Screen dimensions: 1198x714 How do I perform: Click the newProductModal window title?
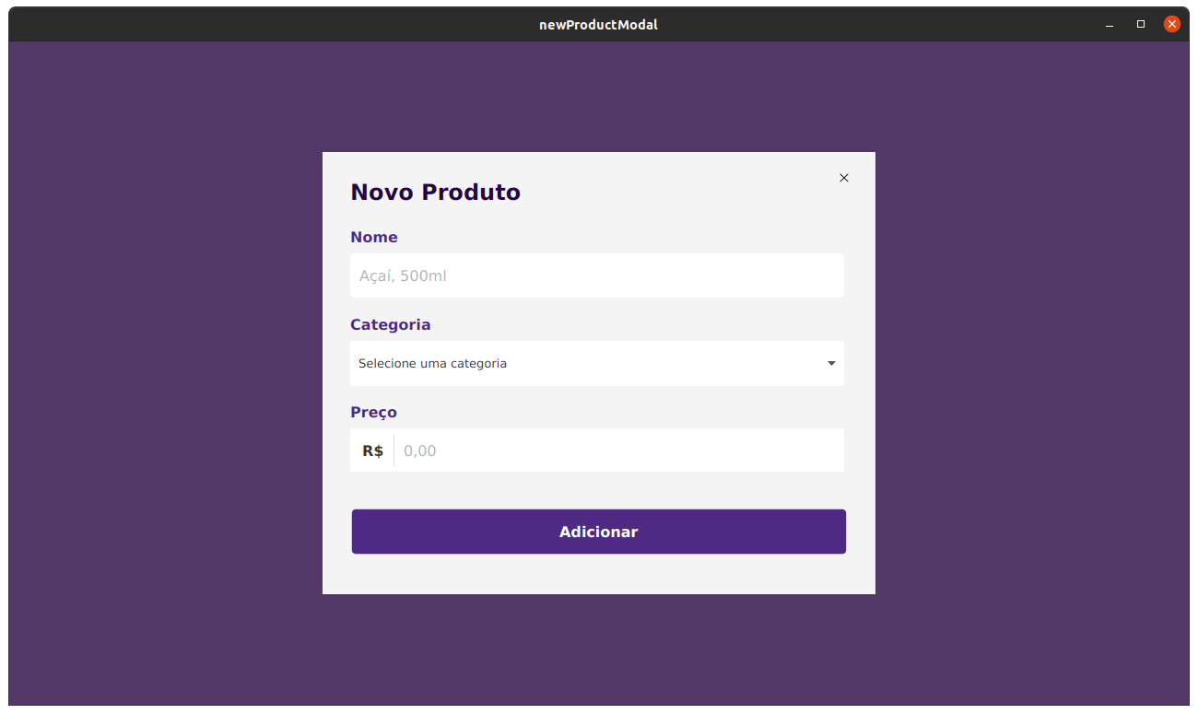599,25
